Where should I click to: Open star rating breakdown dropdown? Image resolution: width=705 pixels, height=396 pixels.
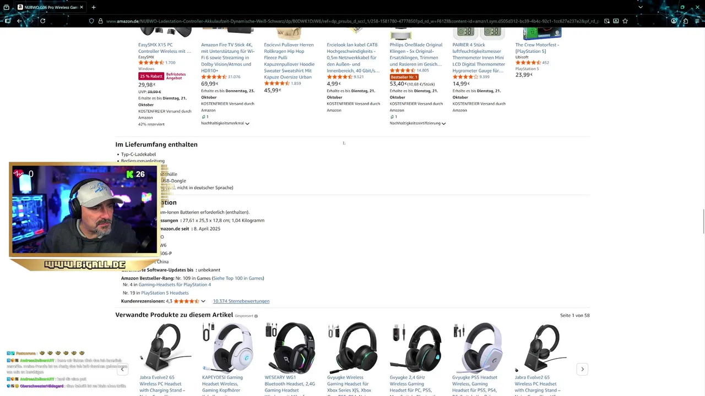click(203, 301)
